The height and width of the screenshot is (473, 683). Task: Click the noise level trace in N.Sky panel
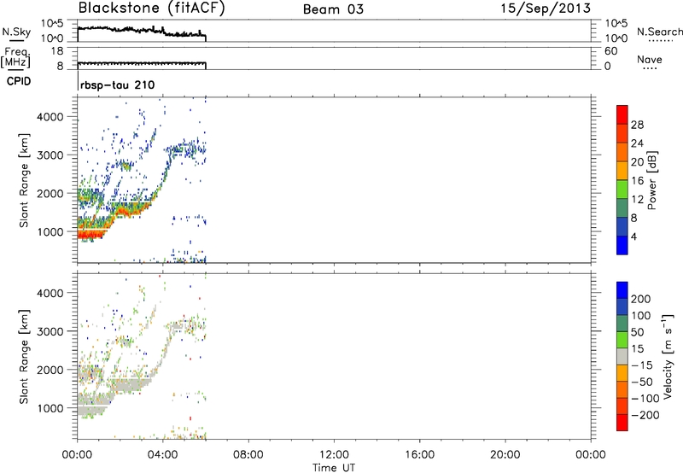(x=142, y=32)
